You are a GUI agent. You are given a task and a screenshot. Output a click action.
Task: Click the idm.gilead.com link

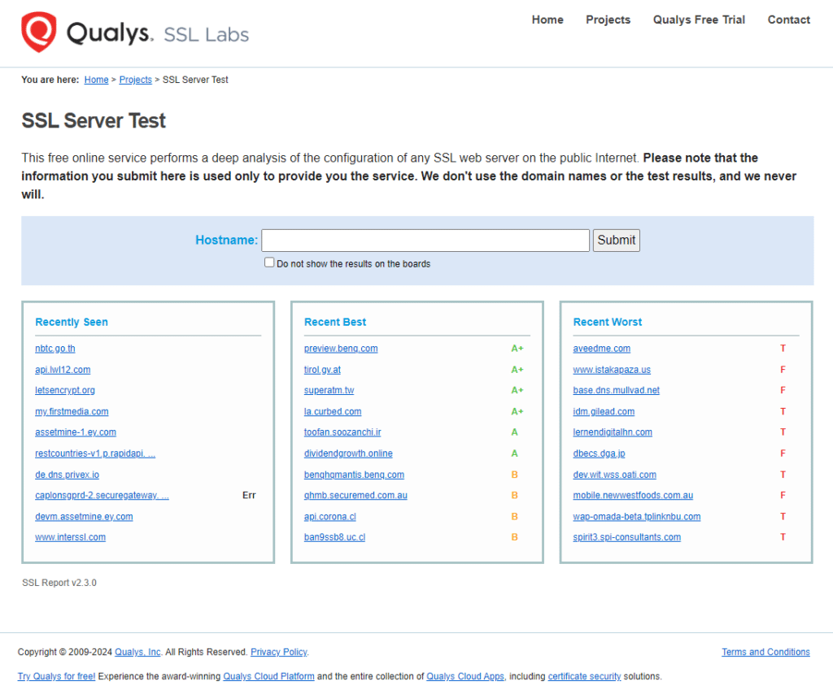click(604, 411)
